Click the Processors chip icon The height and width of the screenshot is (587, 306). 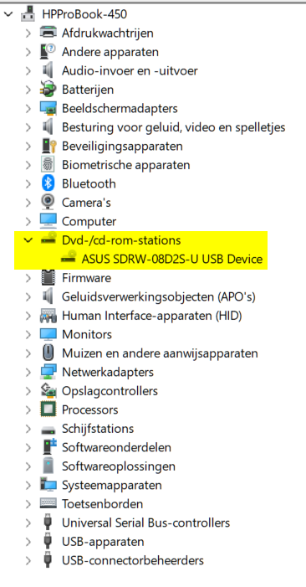(48, 409)
